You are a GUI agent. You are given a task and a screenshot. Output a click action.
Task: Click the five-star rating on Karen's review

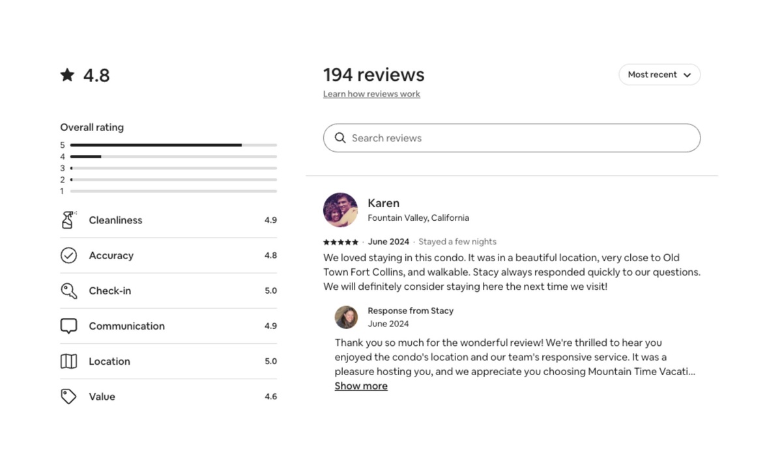click(340, 242)
